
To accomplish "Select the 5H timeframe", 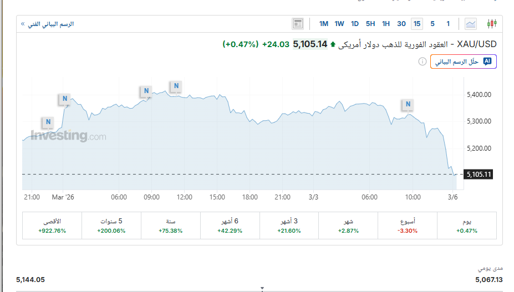I will (x=370, y=23).
